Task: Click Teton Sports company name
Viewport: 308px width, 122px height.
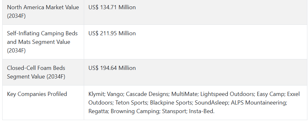Action: click(x=131, y=103)
